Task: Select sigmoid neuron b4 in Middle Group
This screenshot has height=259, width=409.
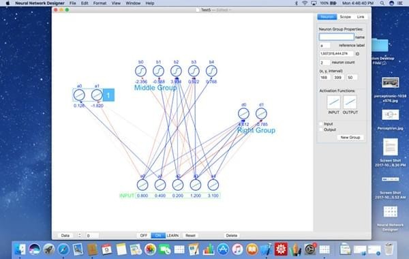Action: click(x=211, y=71)
